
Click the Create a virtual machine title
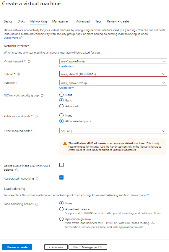tap(31, 4)
